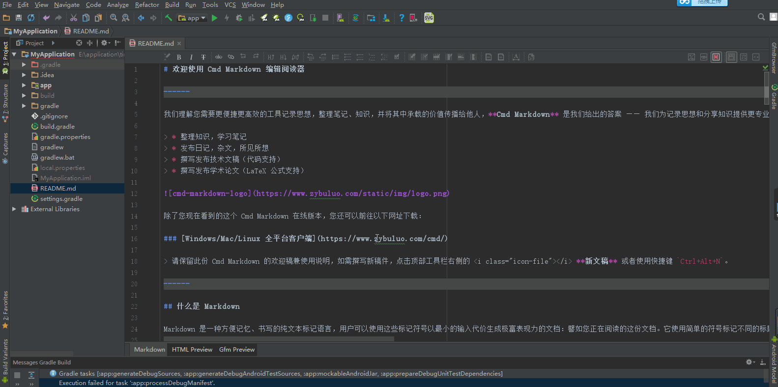Run app with the green play button
This screenshot has width=778, height=387.
(215, 18)
